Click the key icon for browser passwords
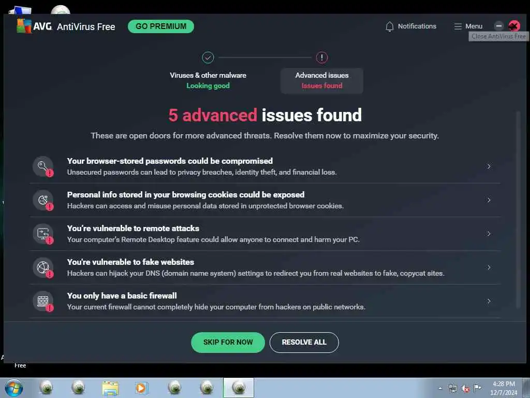 pyautogui.click(x=43, y=166)
